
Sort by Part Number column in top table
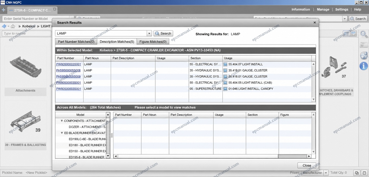[x=69, y=58]
